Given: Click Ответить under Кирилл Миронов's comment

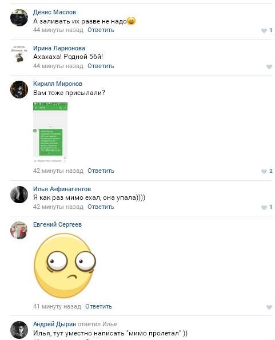Looking at the screenshot, I should click(101, 171).
